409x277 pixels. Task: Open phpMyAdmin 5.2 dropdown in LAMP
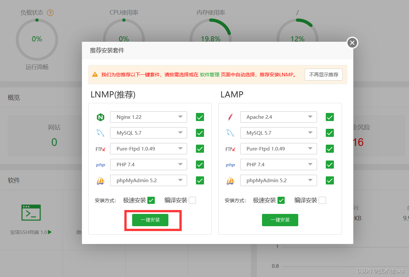tap(278, 180)
